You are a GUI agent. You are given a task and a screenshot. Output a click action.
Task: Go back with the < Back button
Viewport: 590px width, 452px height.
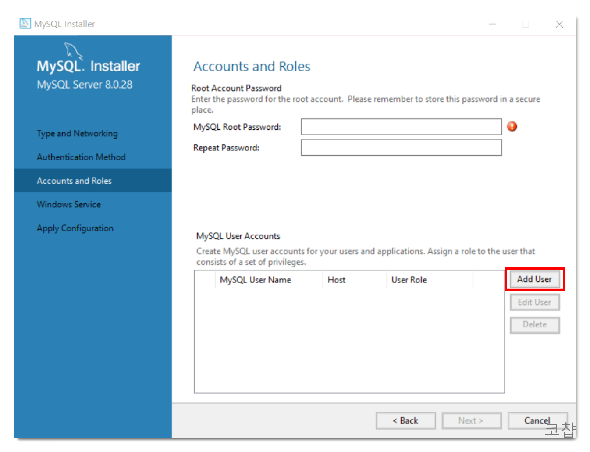[x=405, y=420]
